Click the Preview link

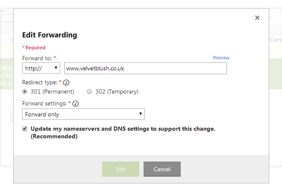point(221,58)
